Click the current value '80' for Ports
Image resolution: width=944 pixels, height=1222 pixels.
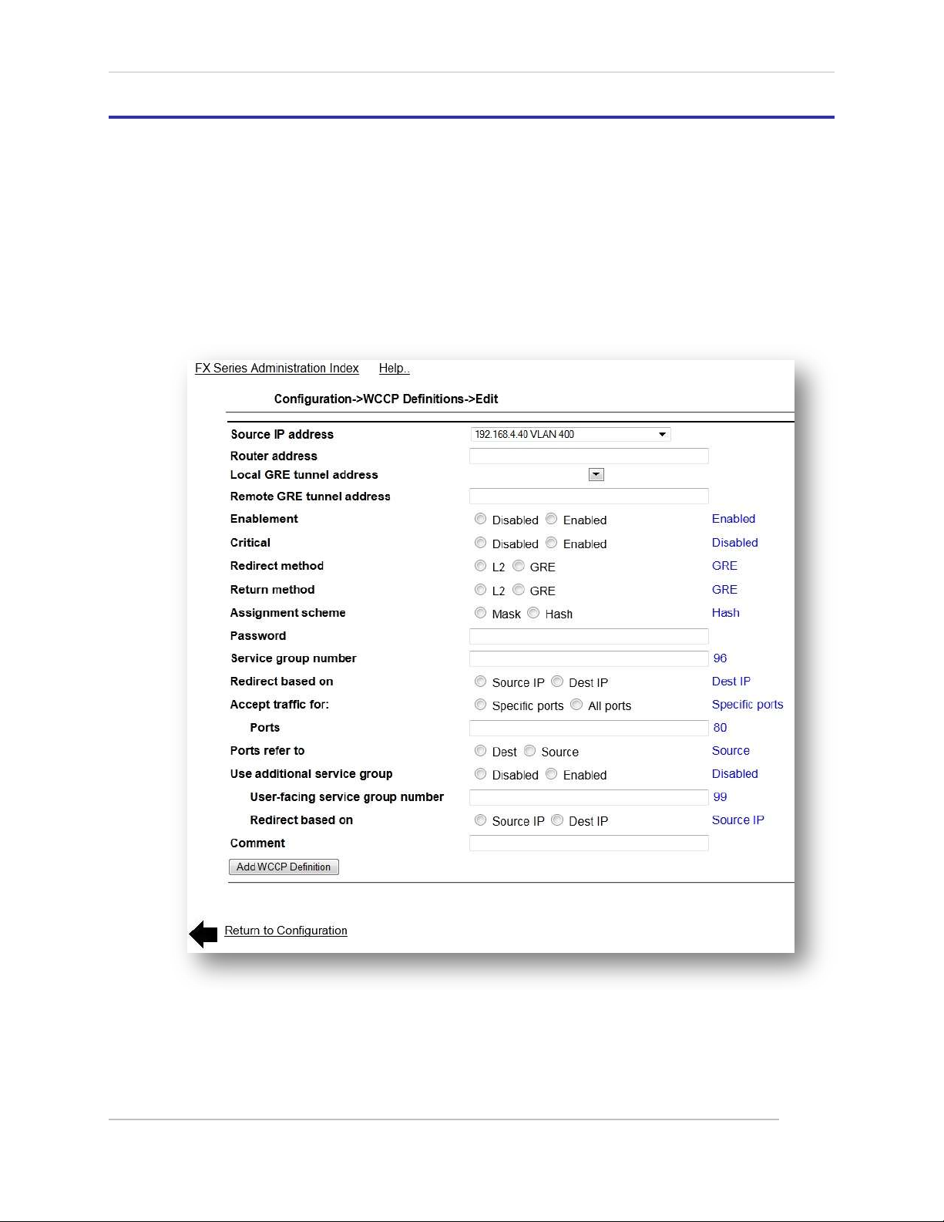pyautogui.click(x=720, y=728)
